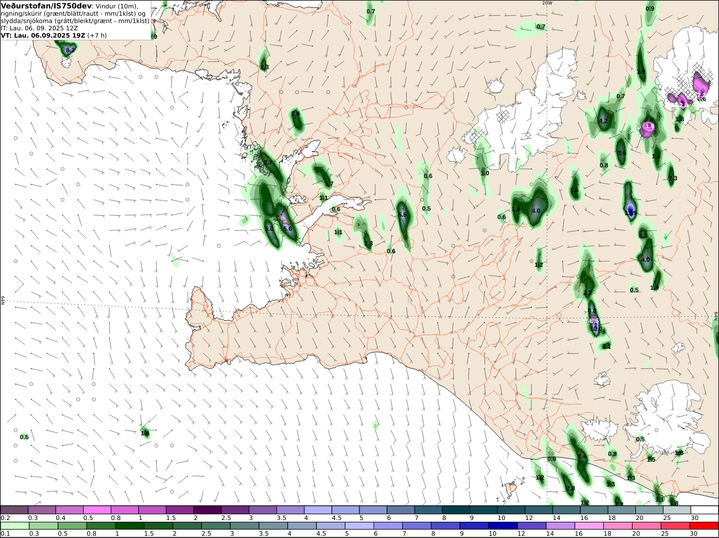Select snow legend swatch labeled 4

pyautogui.click(x=317, y=509)
